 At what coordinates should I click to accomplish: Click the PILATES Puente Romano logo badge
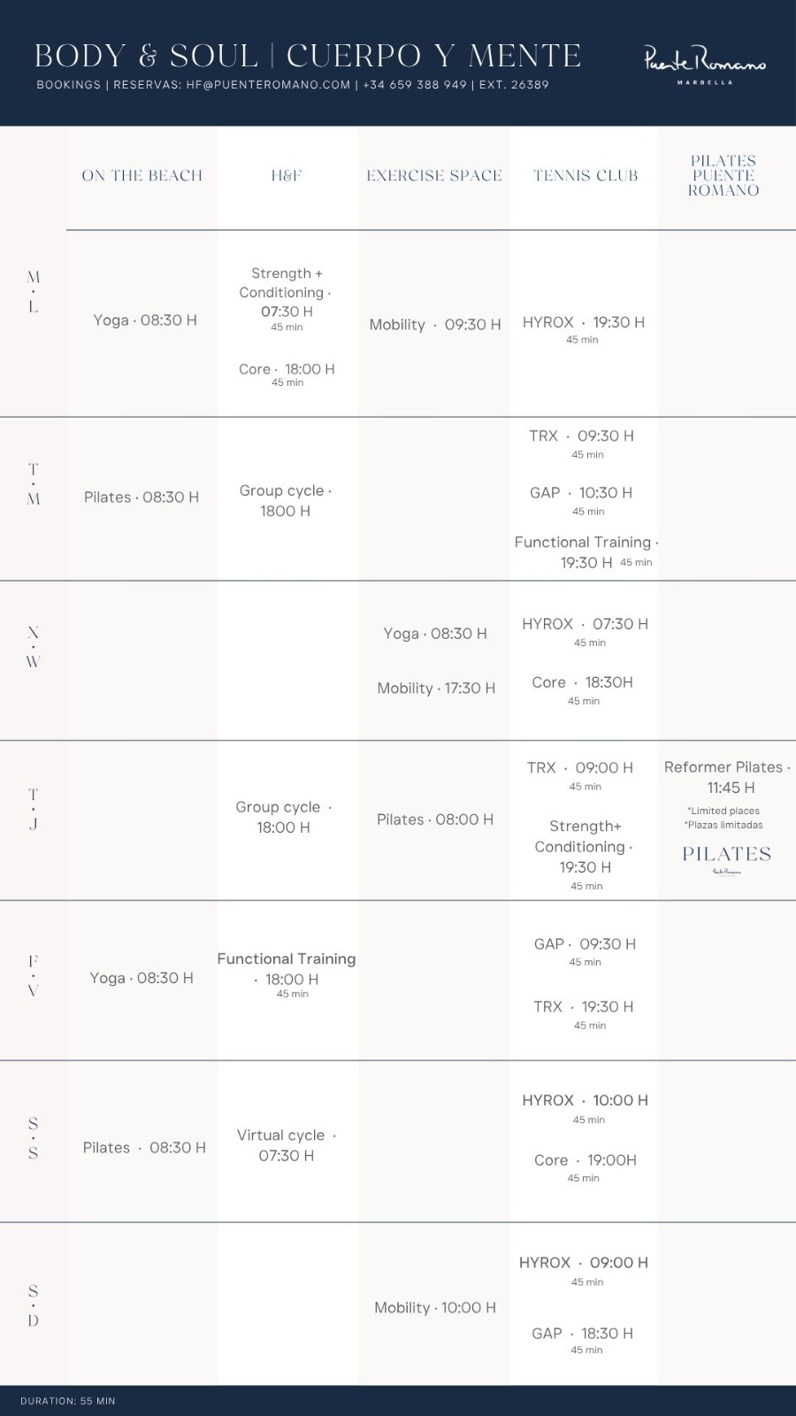pyautogui.click(x=726, y=859)
